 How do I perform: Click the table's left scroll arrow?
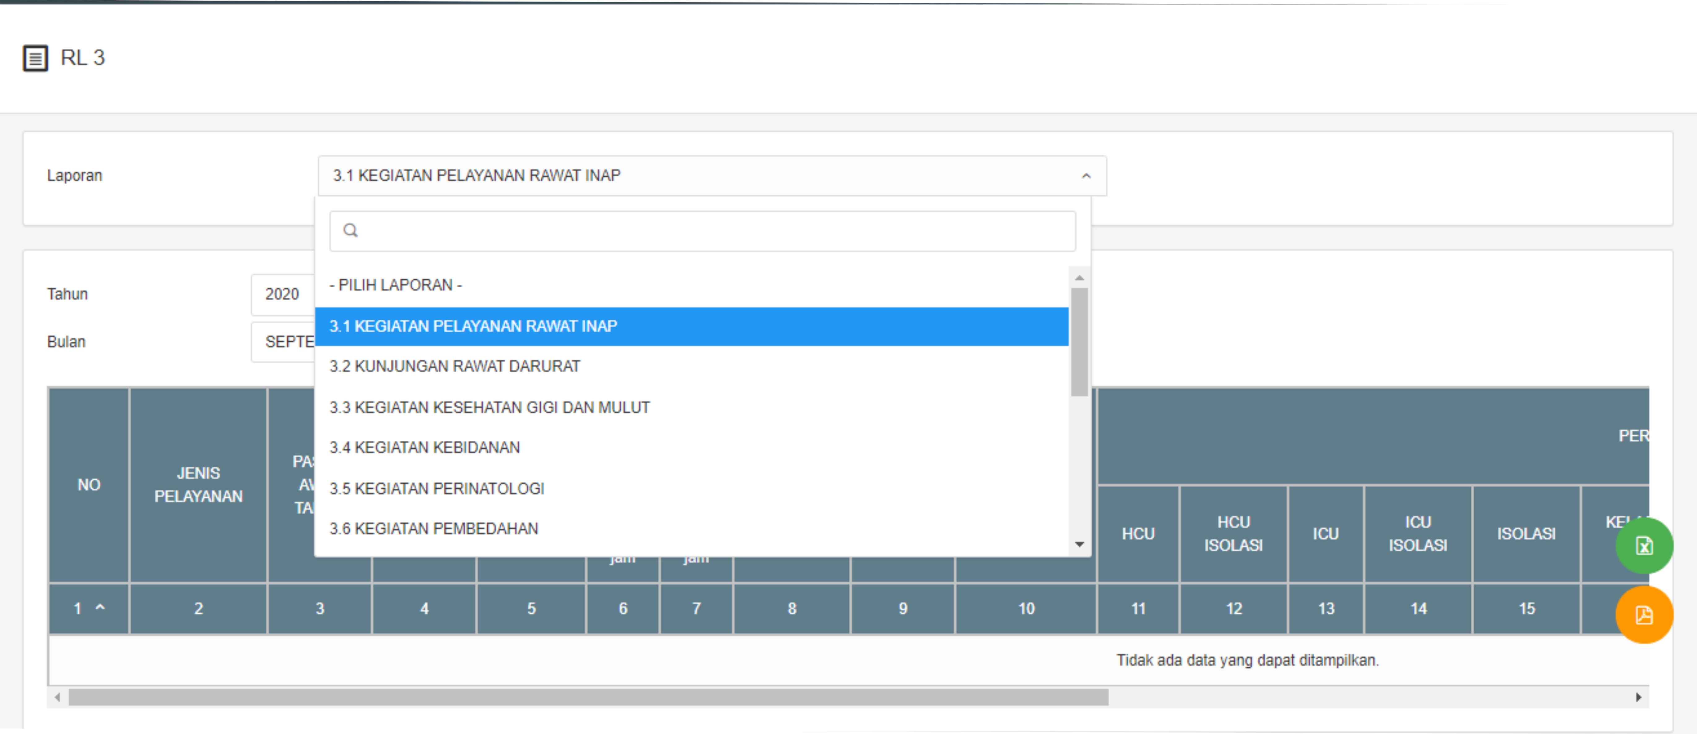pos(58,697)
